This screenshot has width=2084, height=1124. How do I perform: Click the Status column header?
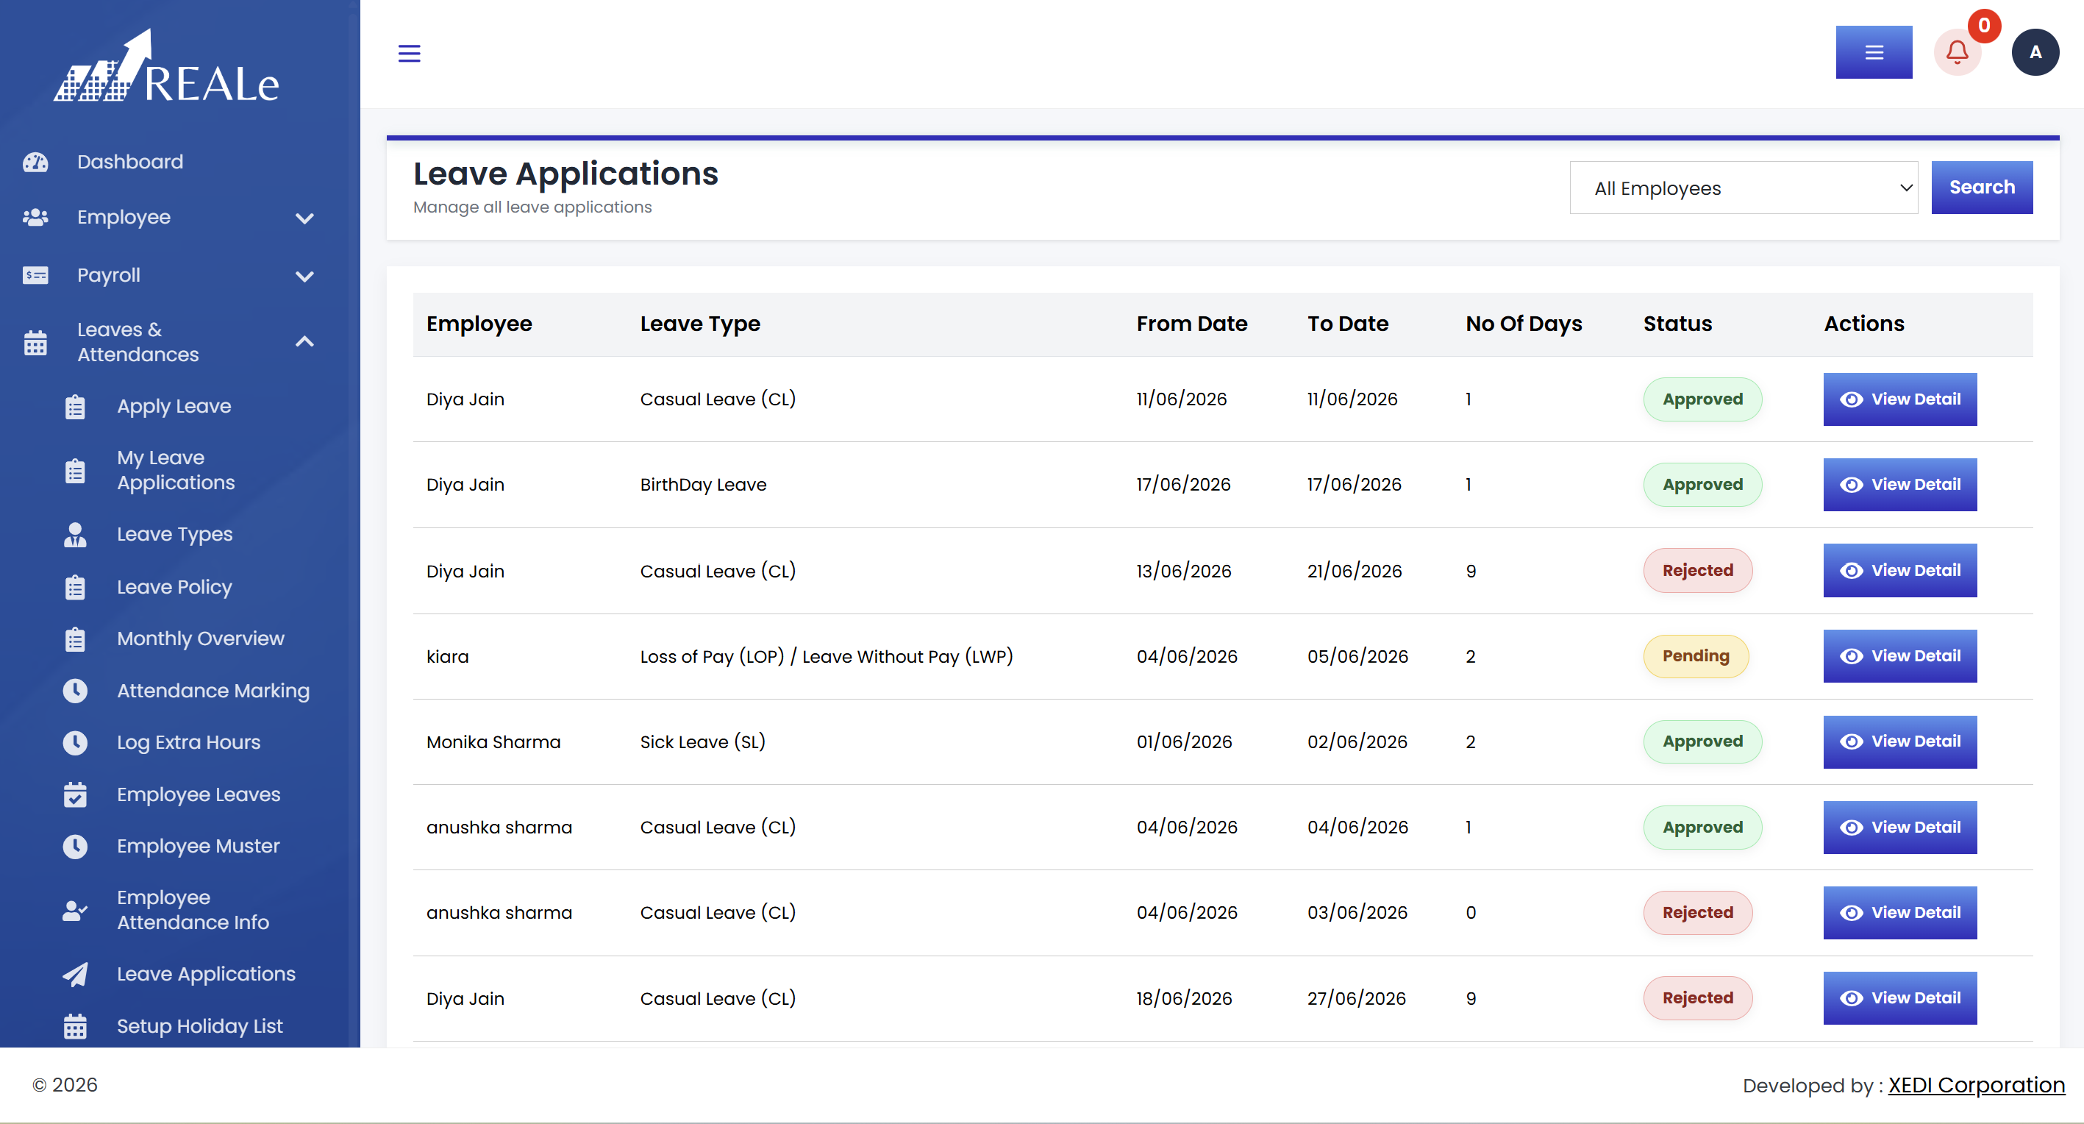pyautogui.click(x=1677, y=324)
